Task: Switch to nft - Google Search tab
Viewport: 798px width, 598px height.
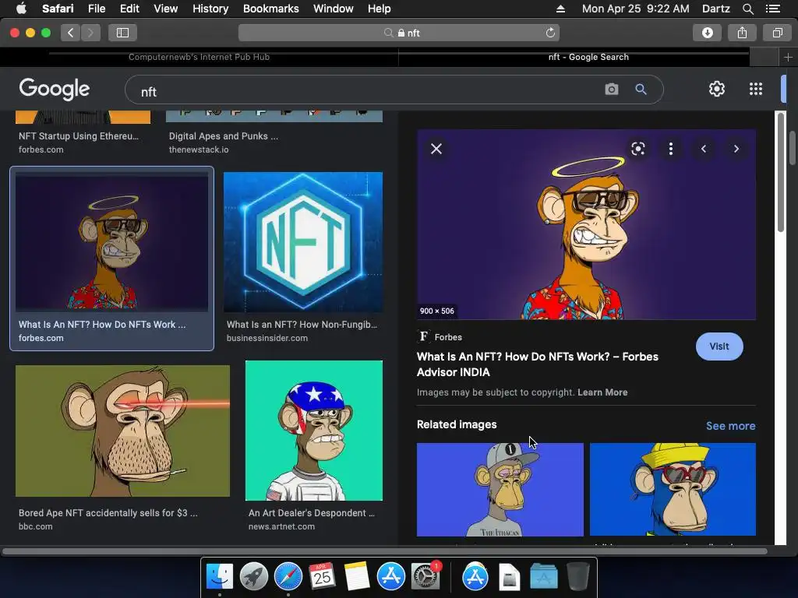Action: pyautogui.click(x=588, y=57)
